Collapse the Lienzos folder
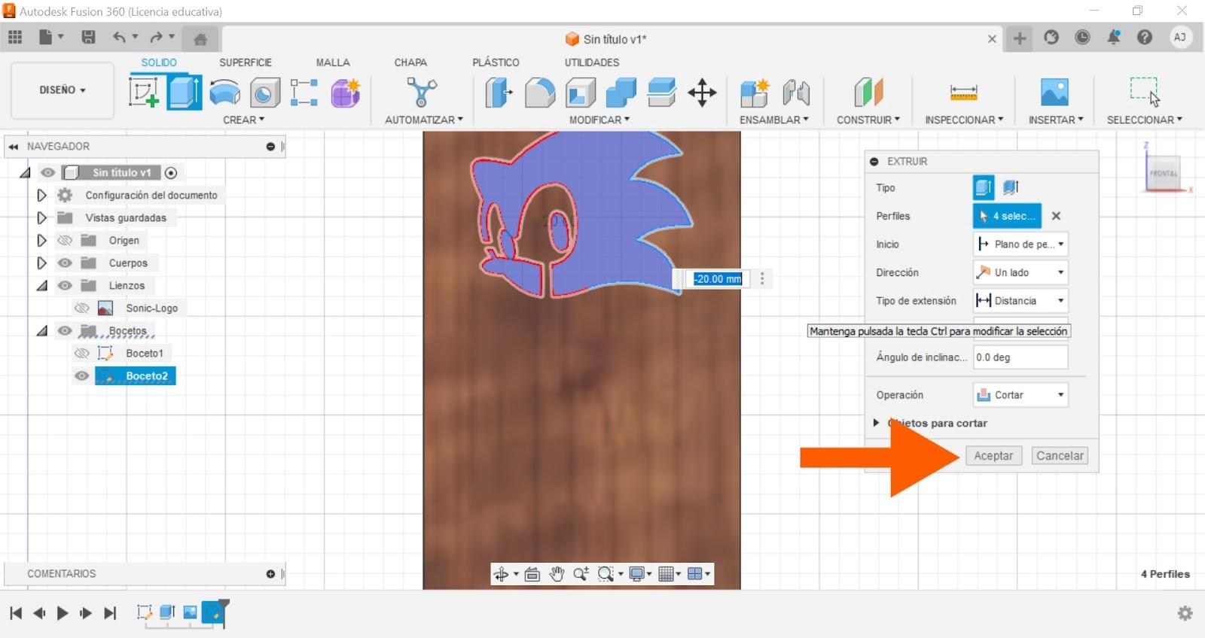 tap(41, 286)
